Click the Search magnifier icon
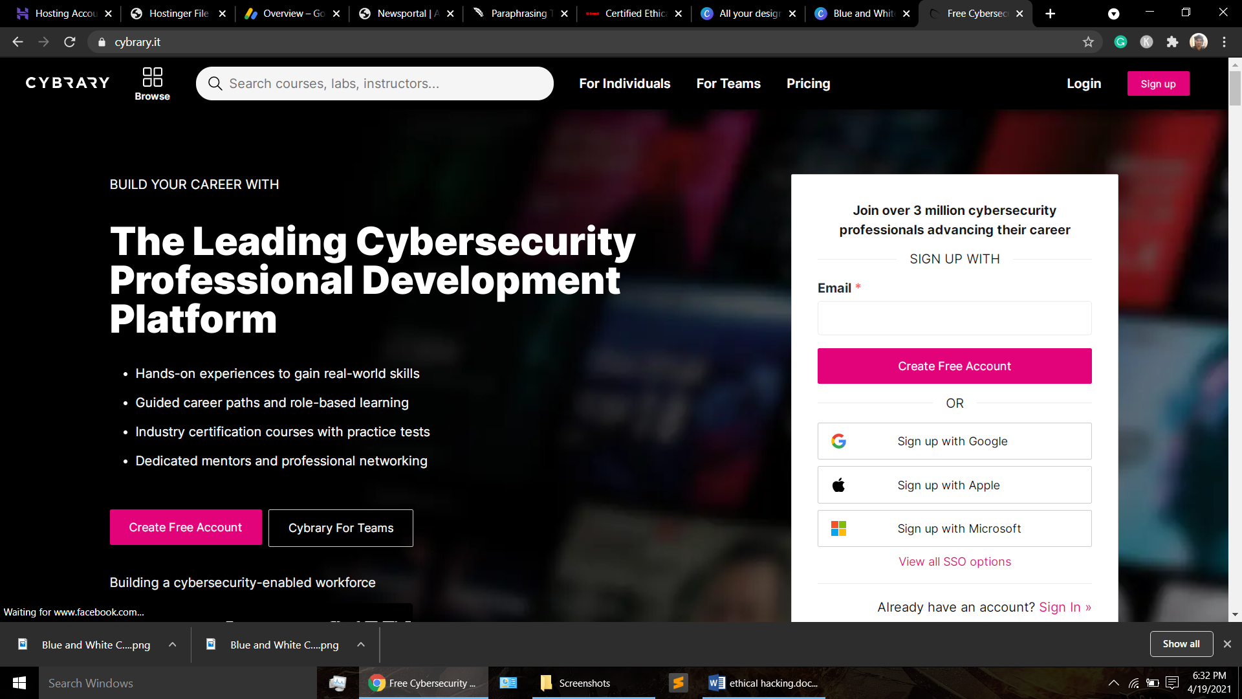The height and width of the screenshot is (699, 1242). [215, 83]
